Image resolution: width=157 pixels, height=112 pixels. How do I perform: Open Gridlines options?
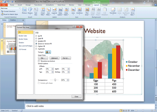[79, 11]
